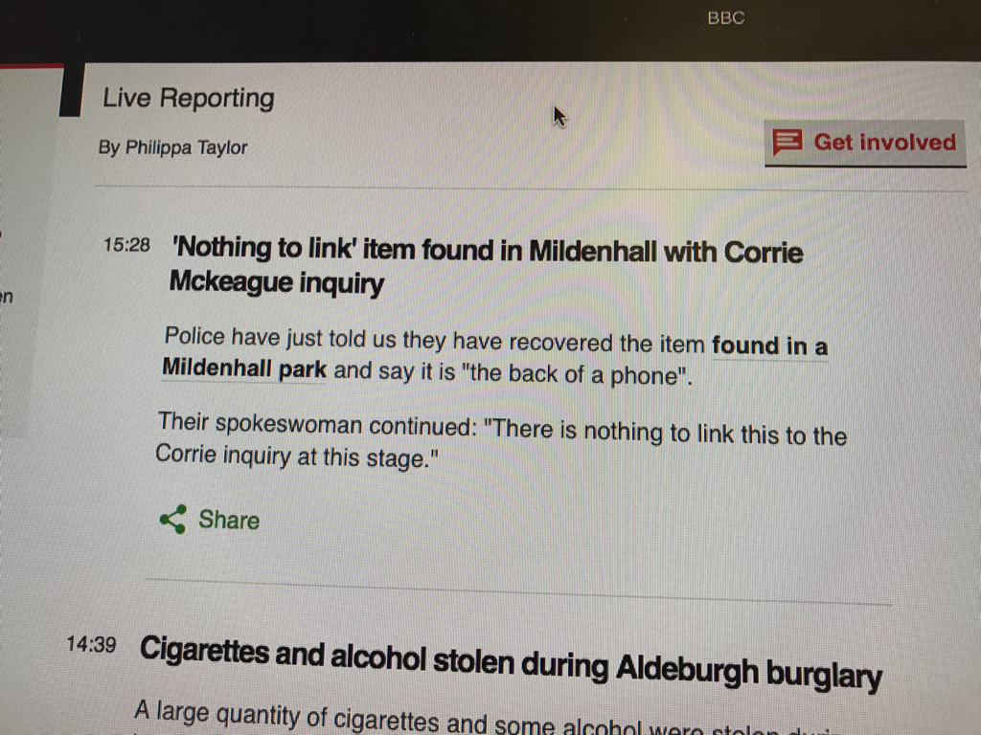Viewport: 981px width, 735px height.
Task: Click the 'Their spokeswoman continued' paragraph
Action: [500, 443]
